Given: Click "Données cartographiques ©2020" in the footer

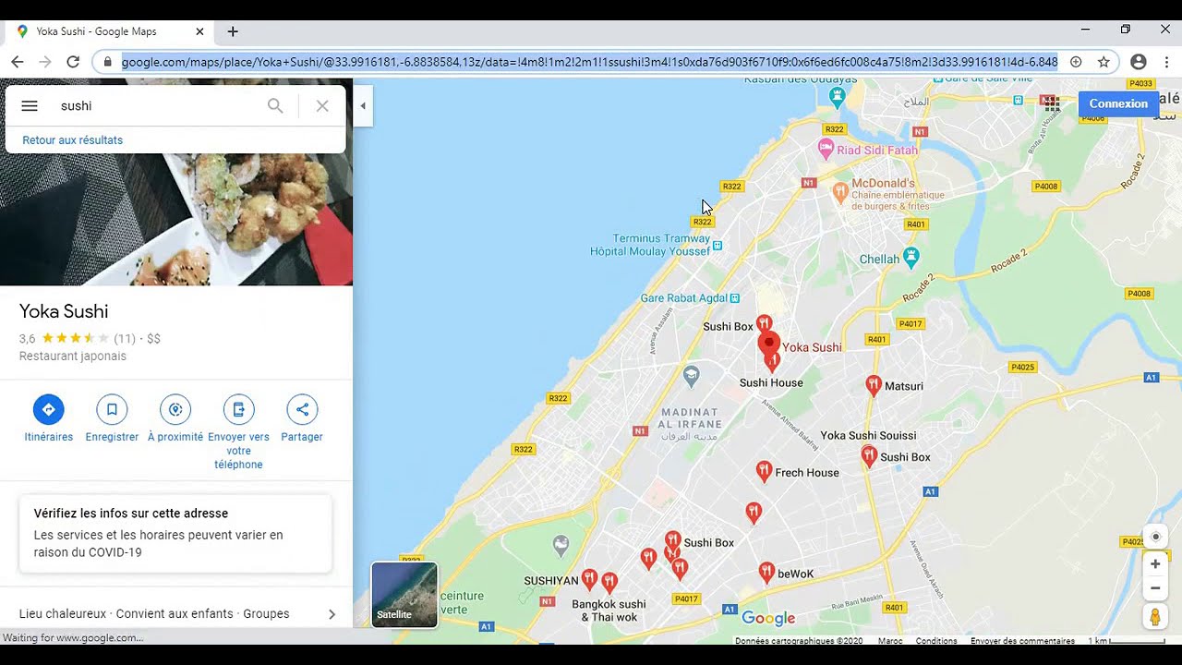Looking at the screenshot, I should (799, 641).
